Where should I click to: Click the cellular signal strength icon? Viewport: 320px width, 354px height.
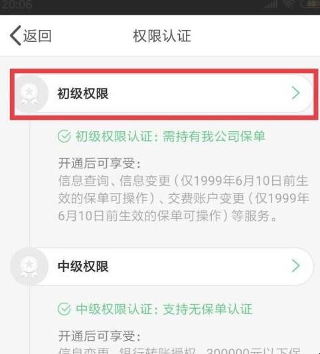point(271,5)
